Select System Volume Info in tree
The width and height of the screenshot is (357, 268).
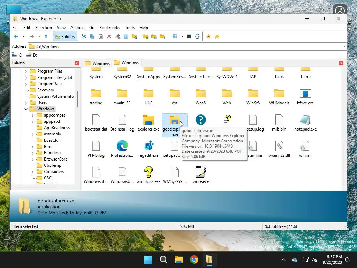(55, 96)
